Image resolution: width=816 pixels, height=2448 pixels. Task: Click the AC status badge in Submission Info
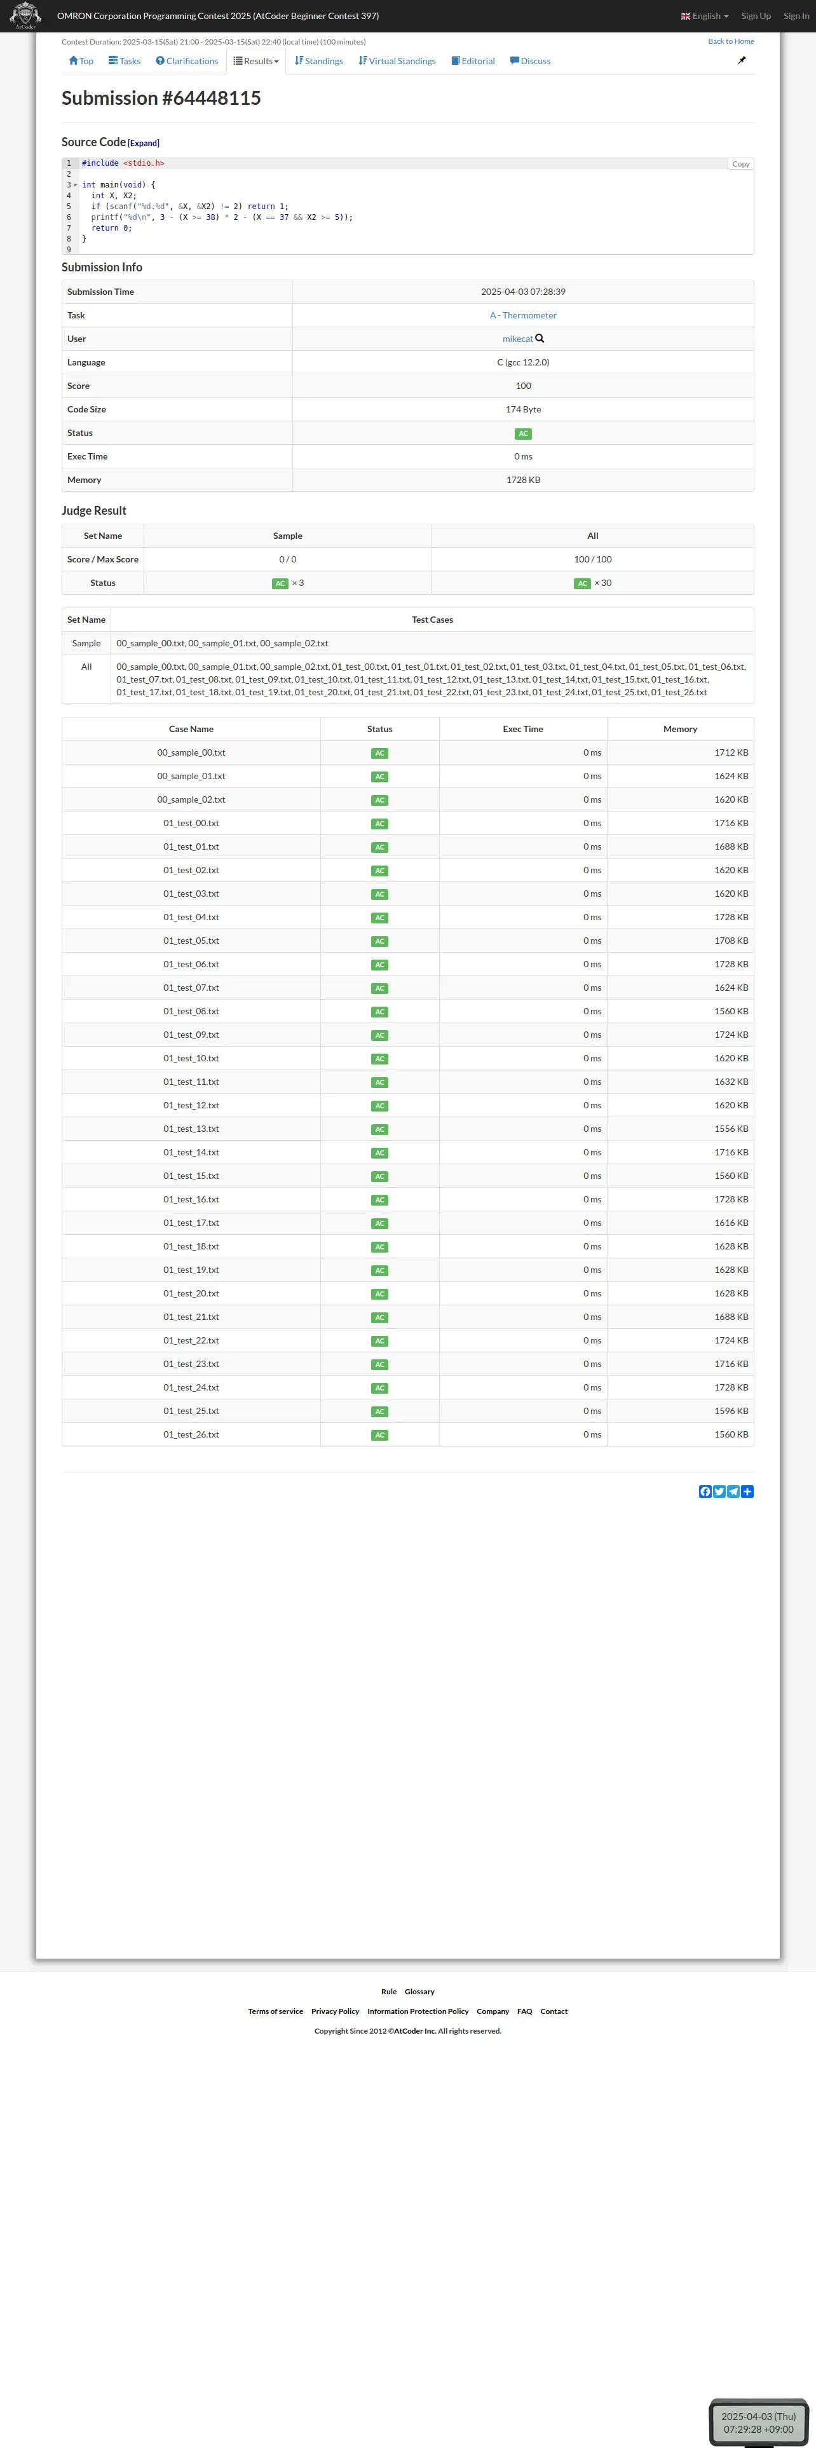[524, 433]
